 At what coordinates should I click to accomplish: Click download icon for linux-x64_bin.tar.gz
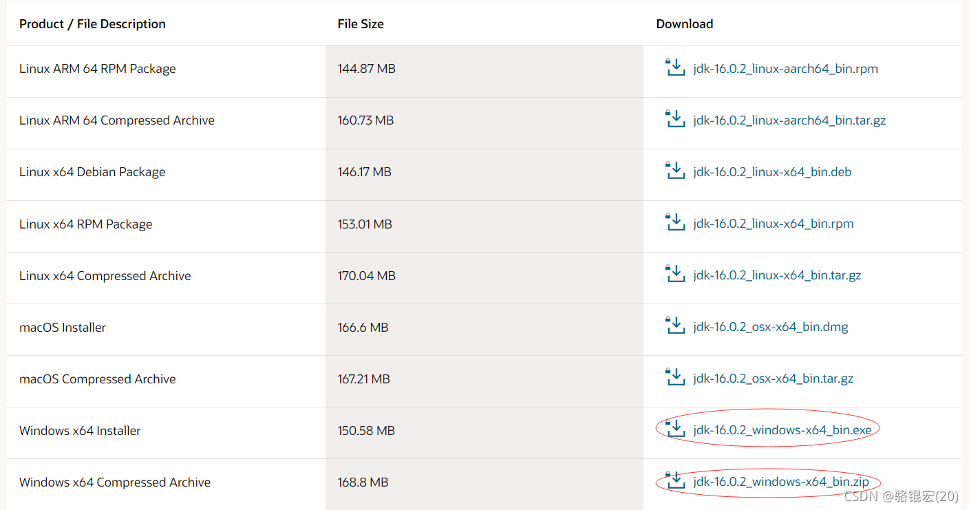click(676, 274)
